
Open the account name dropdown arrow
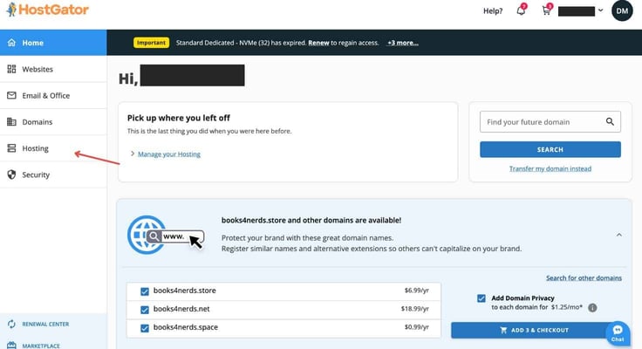click(x=600, y=10)
